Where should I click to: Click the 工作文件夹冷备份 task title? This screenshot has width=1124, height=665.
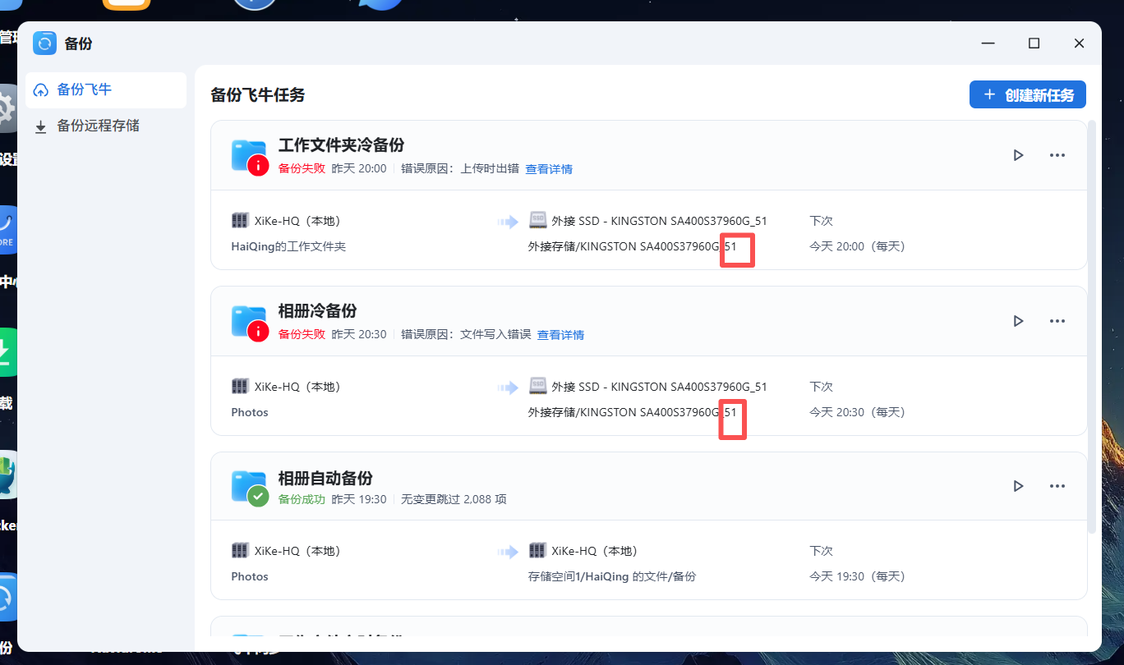(x=341, y=146)
